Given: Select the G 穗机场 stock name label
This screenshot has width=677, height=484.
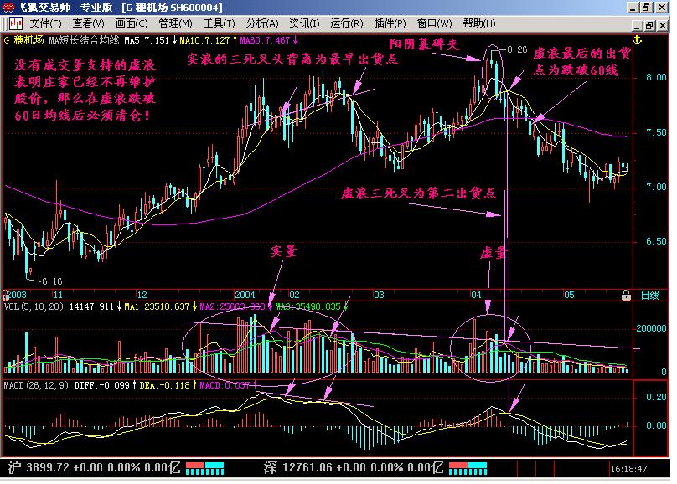Looking at the screenshot, I should tap(23, 40).
